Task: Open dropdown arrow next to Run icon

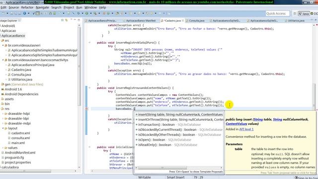Action: tap(90, 13)
